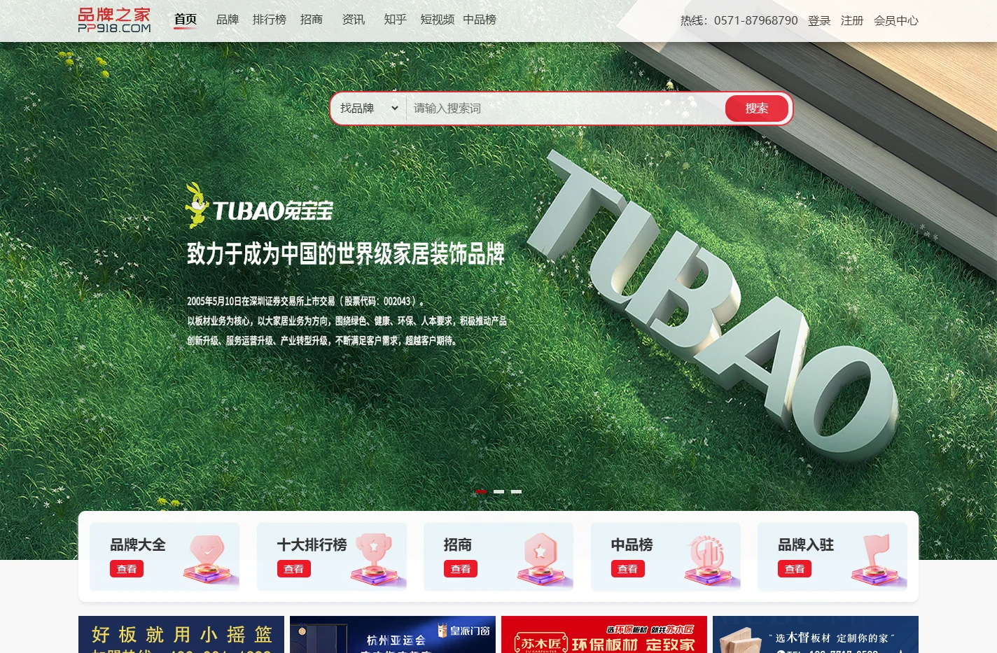Open the 品牌 nav item
Viewport: 997px width, 653px height.
click(x=228, y=20)
